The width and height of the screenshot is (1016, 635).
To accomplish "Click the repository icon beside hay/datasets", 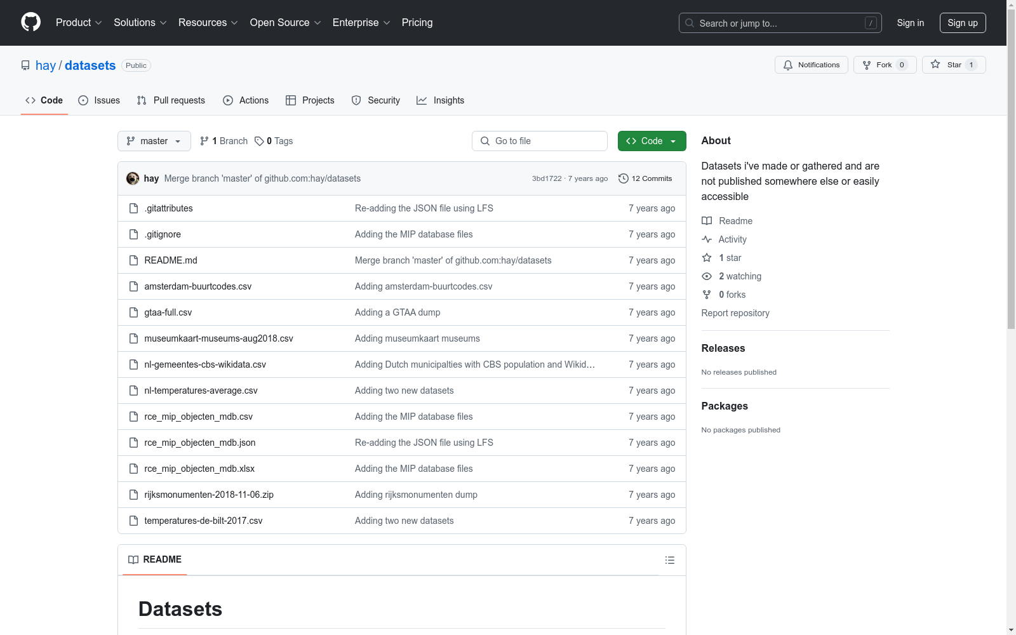I will [x=25, y=65].
